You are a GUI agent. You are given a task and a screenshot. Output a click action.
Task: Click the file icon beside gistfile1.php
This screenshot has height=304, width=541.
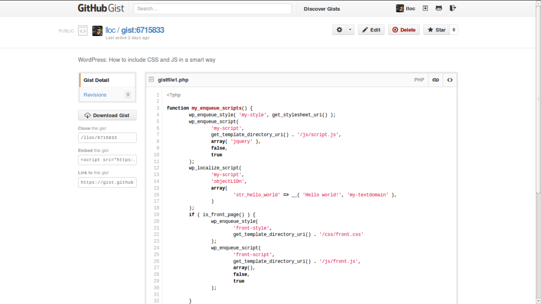coord(151,80)
